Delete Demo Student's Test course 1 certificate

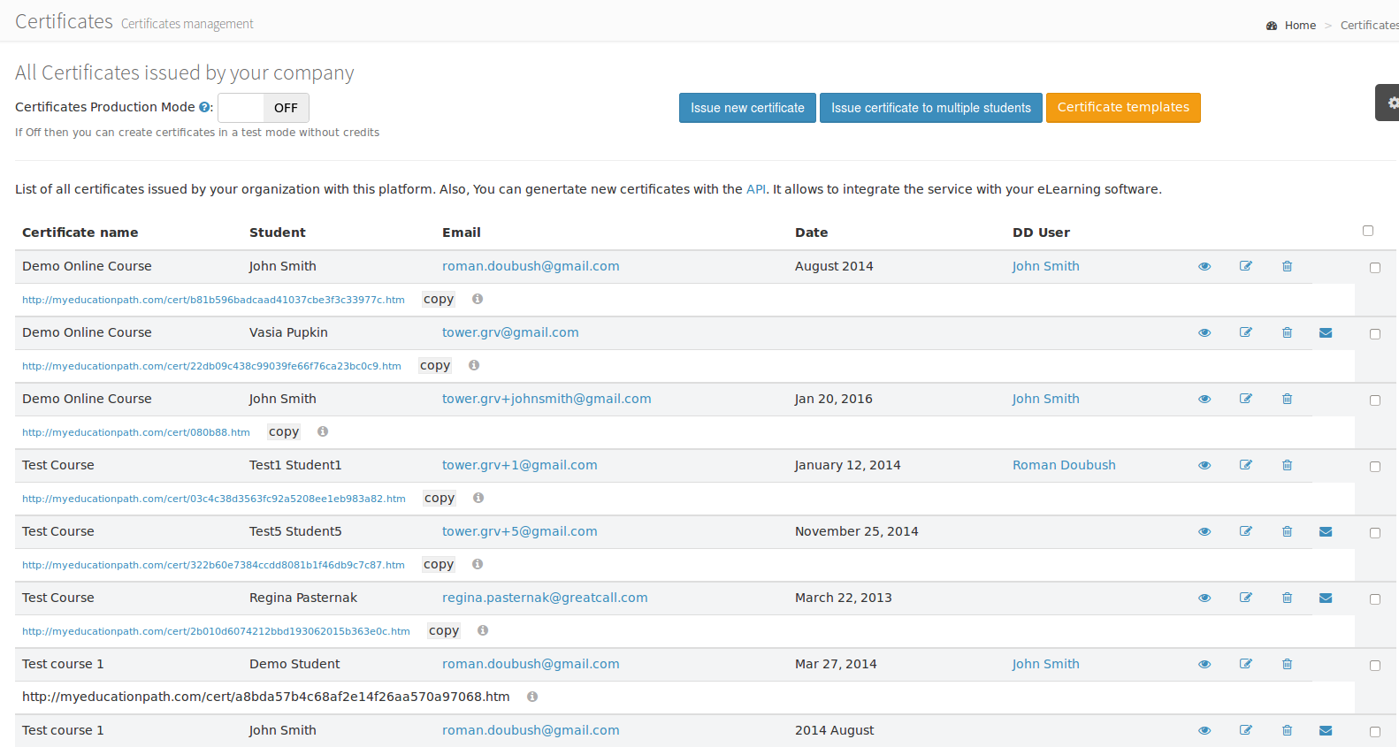[x=1287, y=664]
